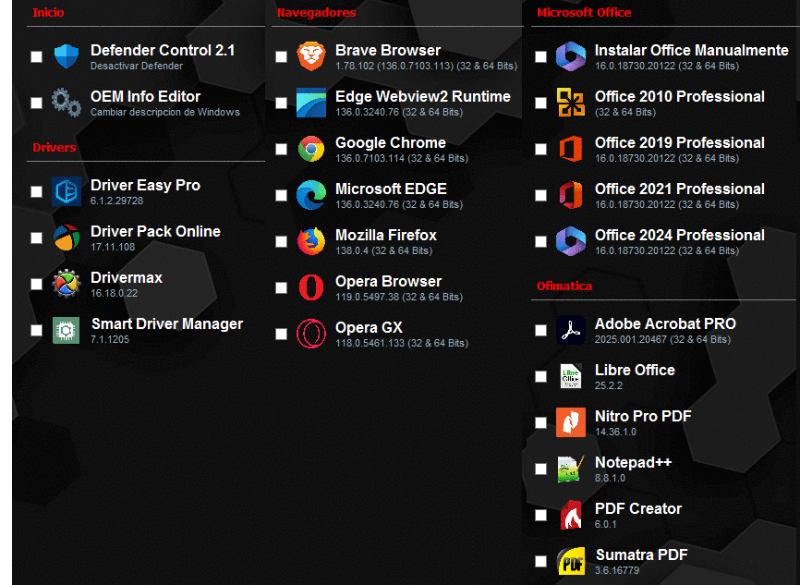Viewport: 812px width, 585px height.
Task: Click the "Google Chrome" name text
Action: click(x=391, y=143)
